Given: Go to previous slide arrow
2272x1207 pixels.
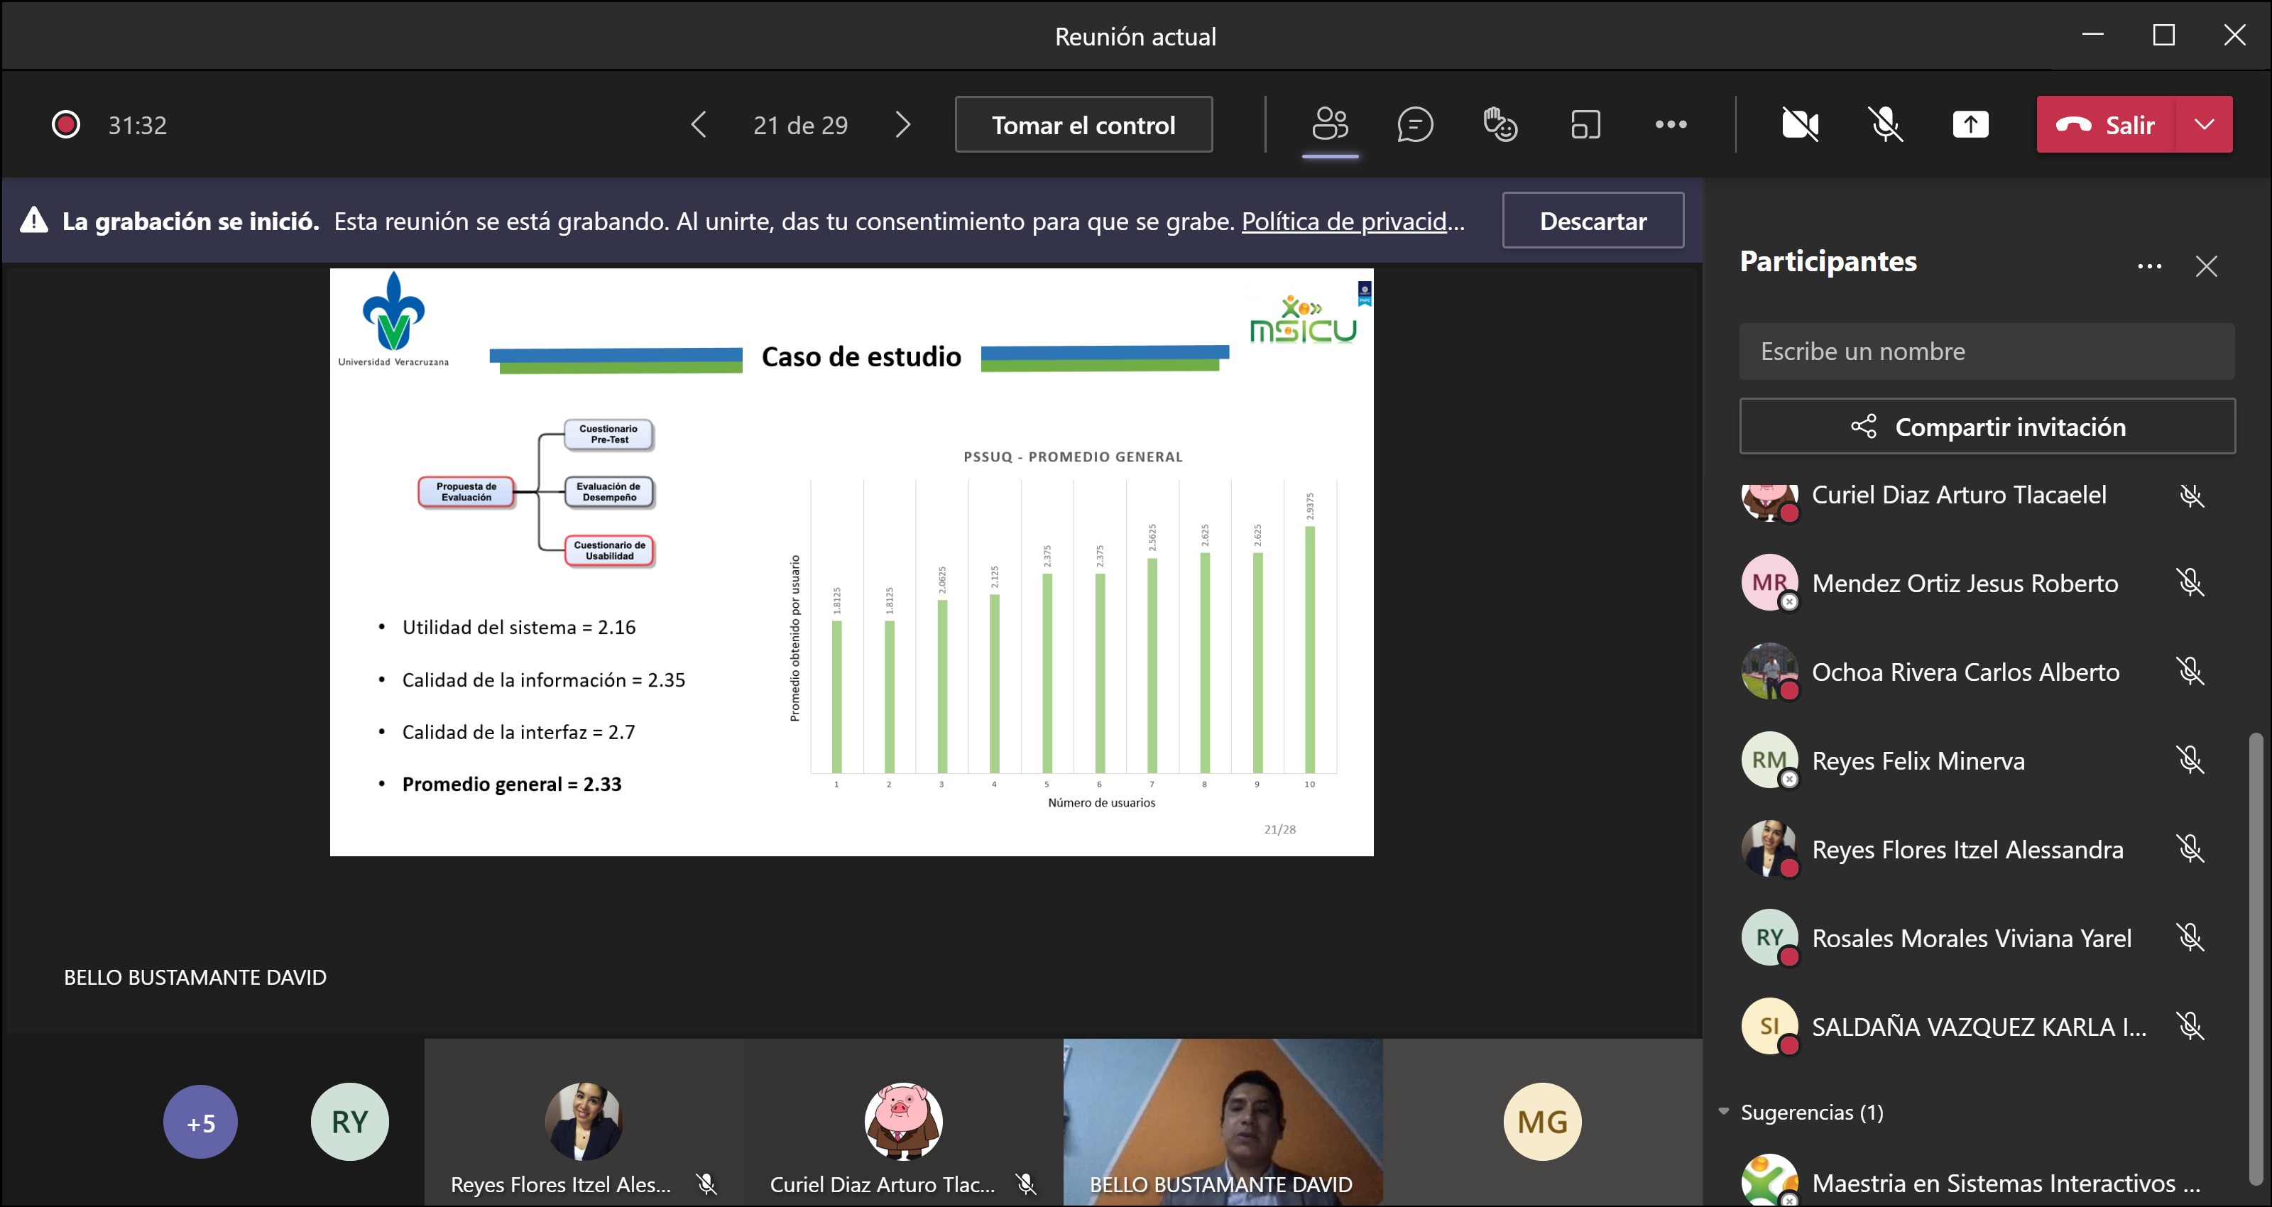Looking at the screenshot, I should point(699,124).
